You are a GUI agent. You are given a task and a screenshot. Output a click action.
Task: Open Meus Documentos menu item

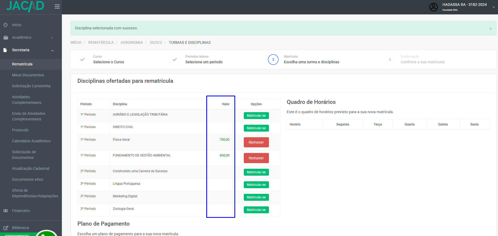[x=28, y=75]
